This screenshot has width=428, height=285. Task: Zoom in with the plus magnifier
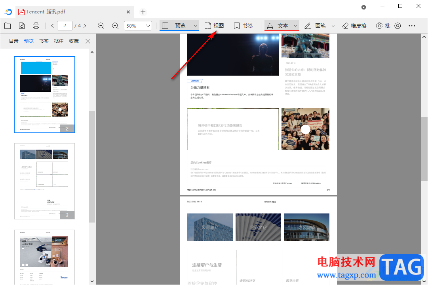[115, 26]
